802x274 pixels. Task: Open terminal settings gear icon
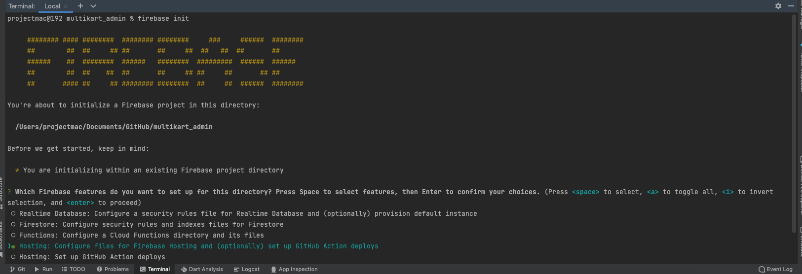coord(778,6)
